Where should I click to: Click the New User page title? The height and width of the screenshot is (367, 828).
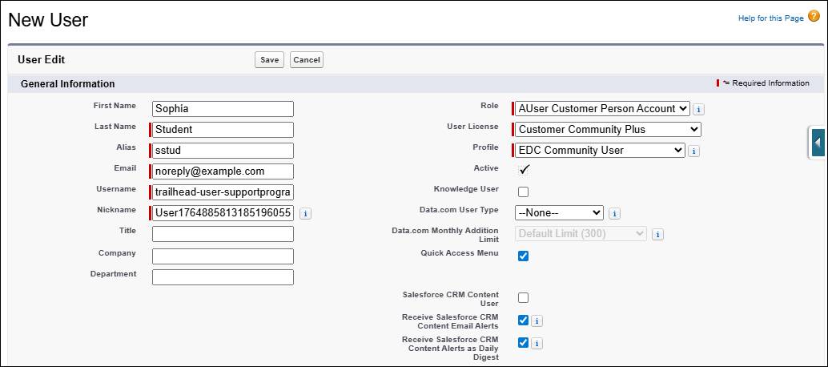tap(48, 19)
